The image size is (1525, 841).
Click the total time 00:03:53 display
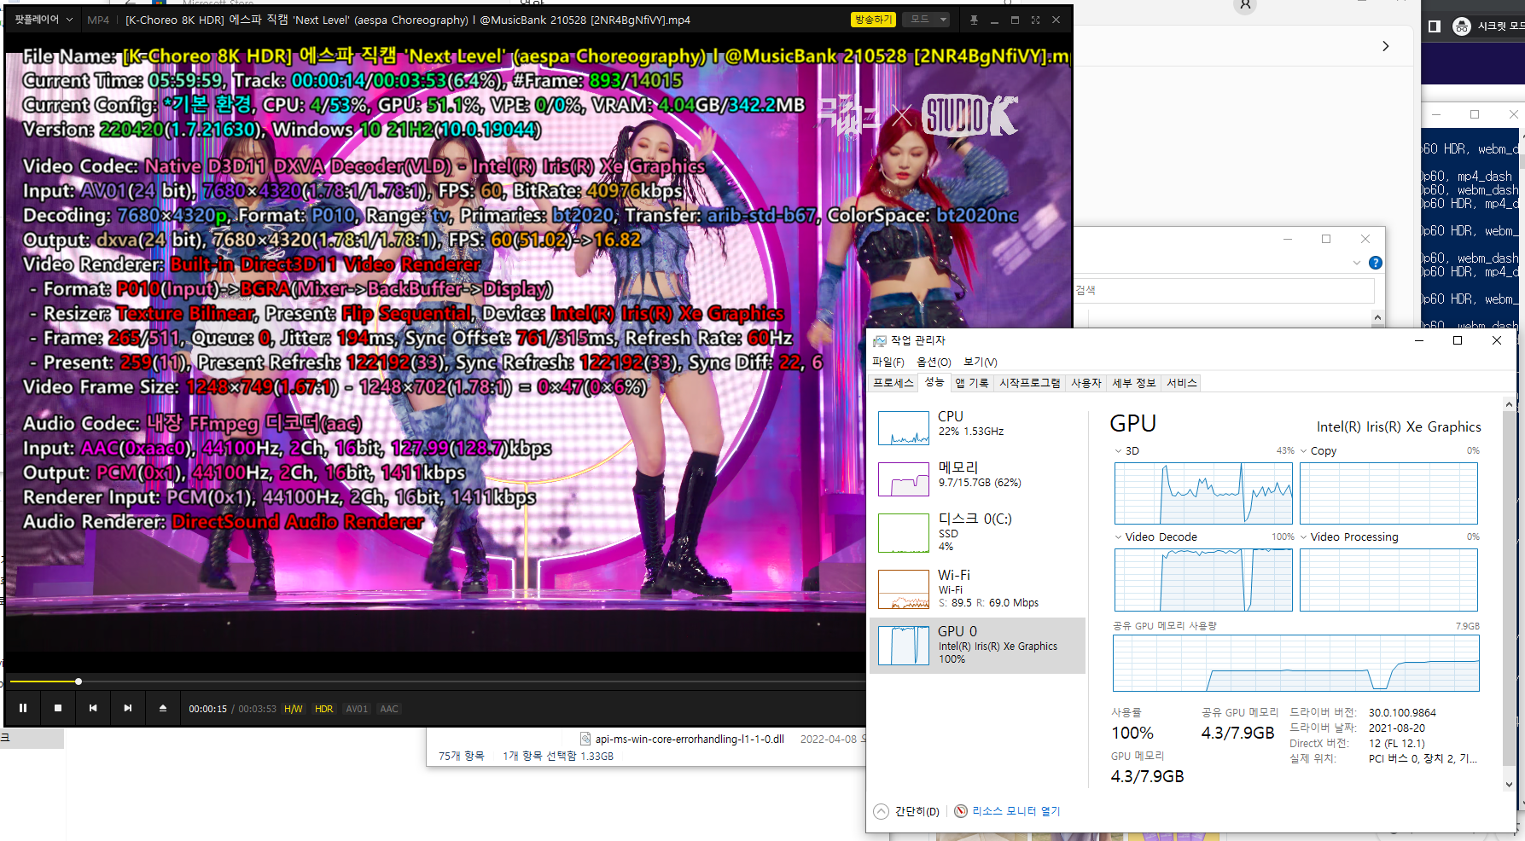pos(257,709)
